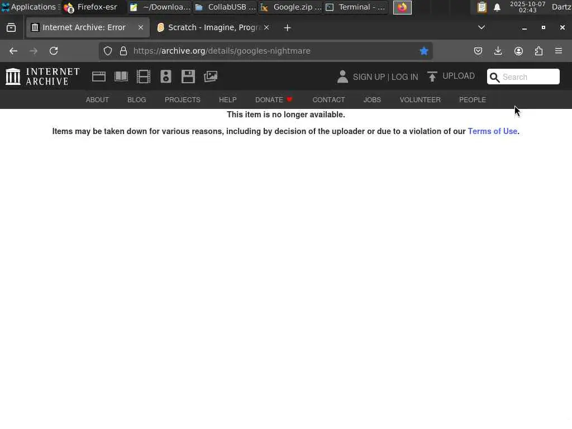Switch to the Firefox-esr taskbar entry
The image size is (572, 429).
(94, 7)
